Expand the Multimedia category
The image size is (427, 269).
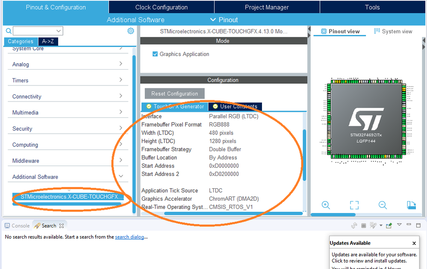click(x=68, y=112)
